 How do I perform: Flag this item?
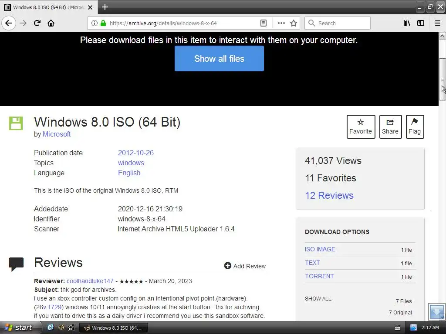(415, 127)
